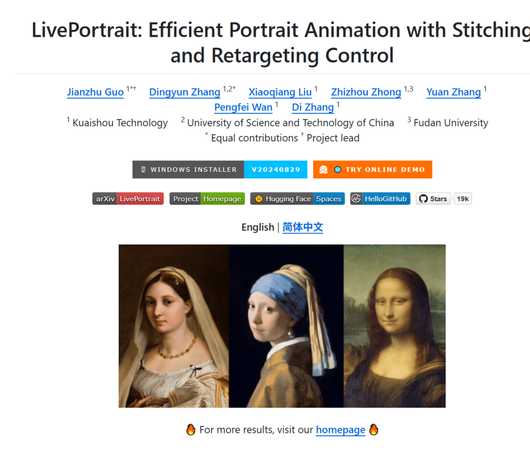The height and width of the screenshot is (451, 530).
Task: Click the 'Fudan University' affiliation text
Action: pos(451,123)
